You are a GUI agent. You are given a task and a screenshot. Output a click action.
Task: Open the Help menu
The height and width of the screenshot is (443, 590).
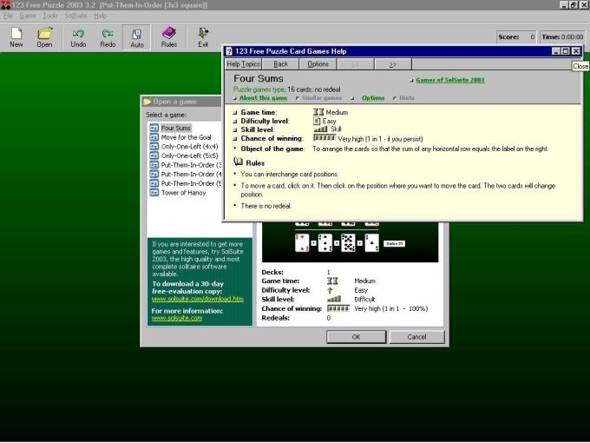tap(100, 16)
